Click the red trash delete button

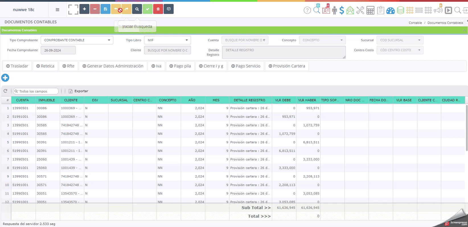158,9
